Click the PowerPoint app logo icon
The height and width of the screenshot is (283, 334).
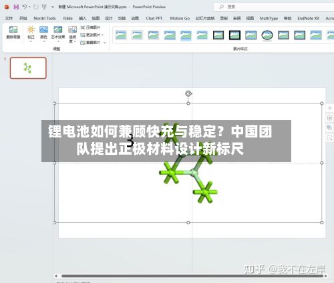coord(7,7)
